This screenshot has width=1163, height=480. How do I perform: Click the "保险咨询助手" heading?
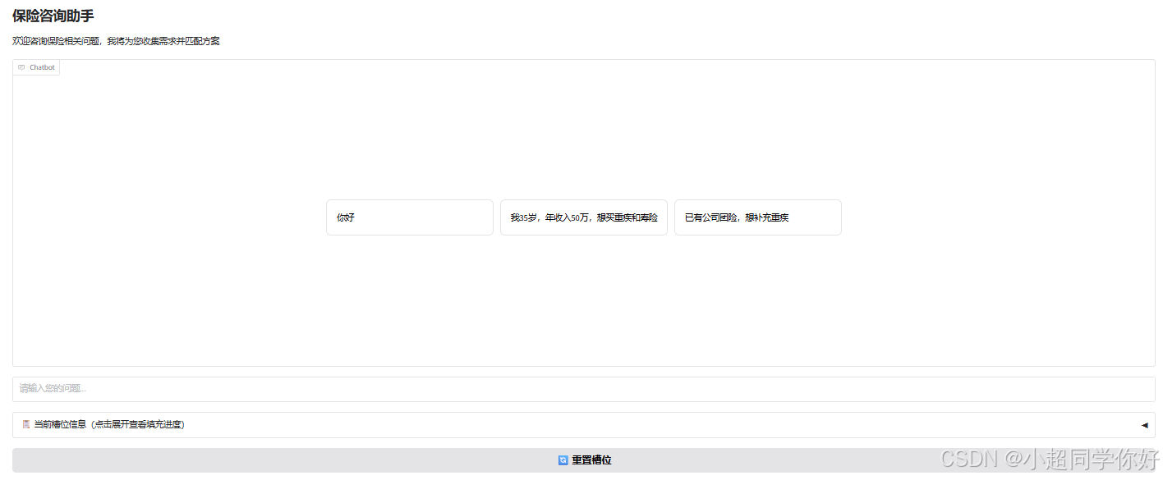[x=53, y=16]
